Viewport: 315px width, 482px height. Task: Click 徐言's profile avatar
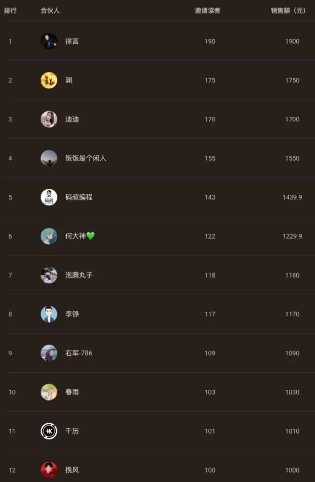tap(49, 41)
